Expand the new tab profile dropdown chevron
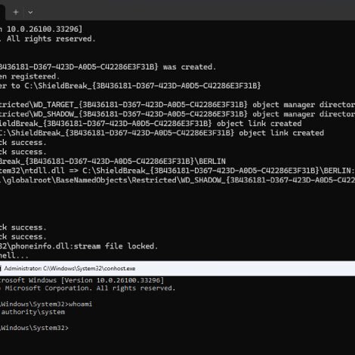Image resolution: width=355 pixels, height=355 pixels. click(x=30, y=12)
